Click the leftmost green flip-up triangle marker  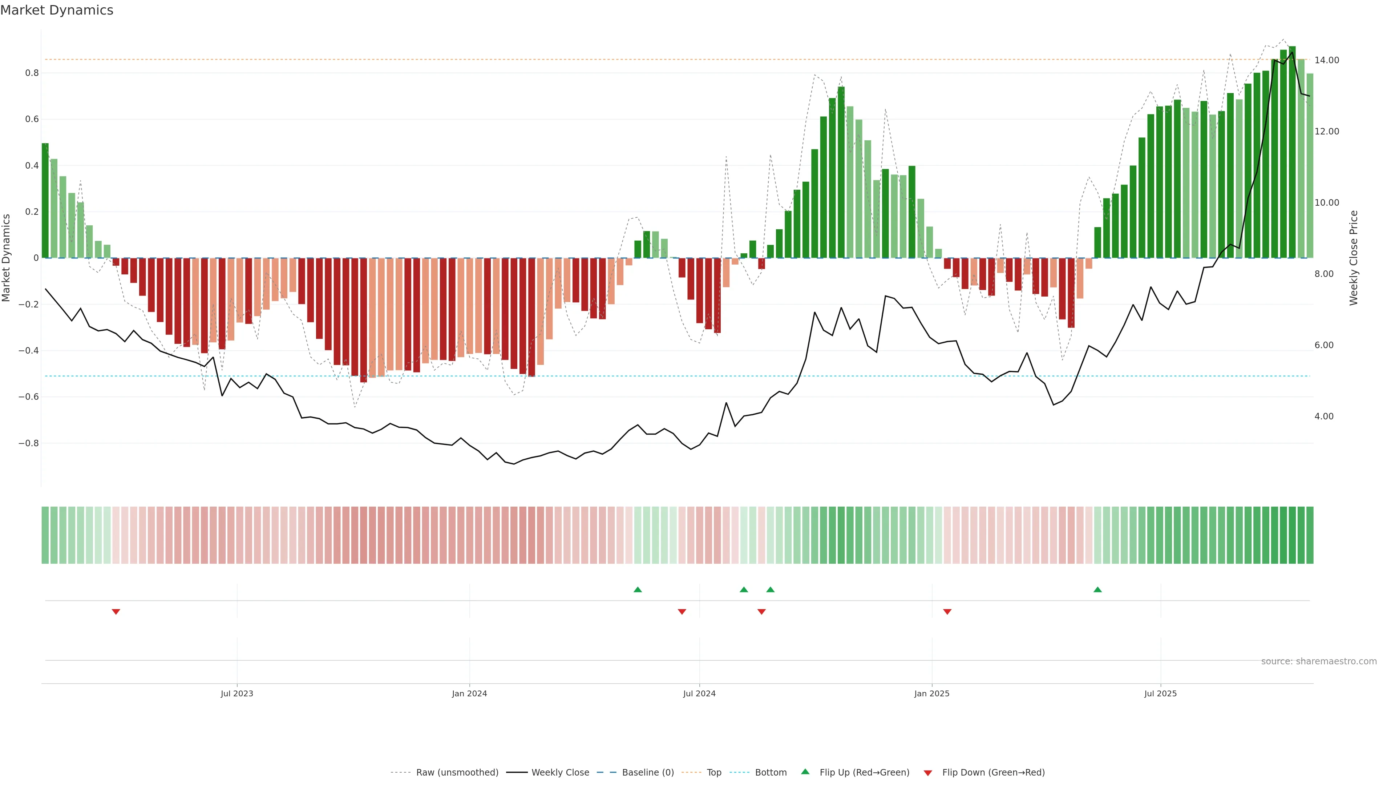coord(638,589)
